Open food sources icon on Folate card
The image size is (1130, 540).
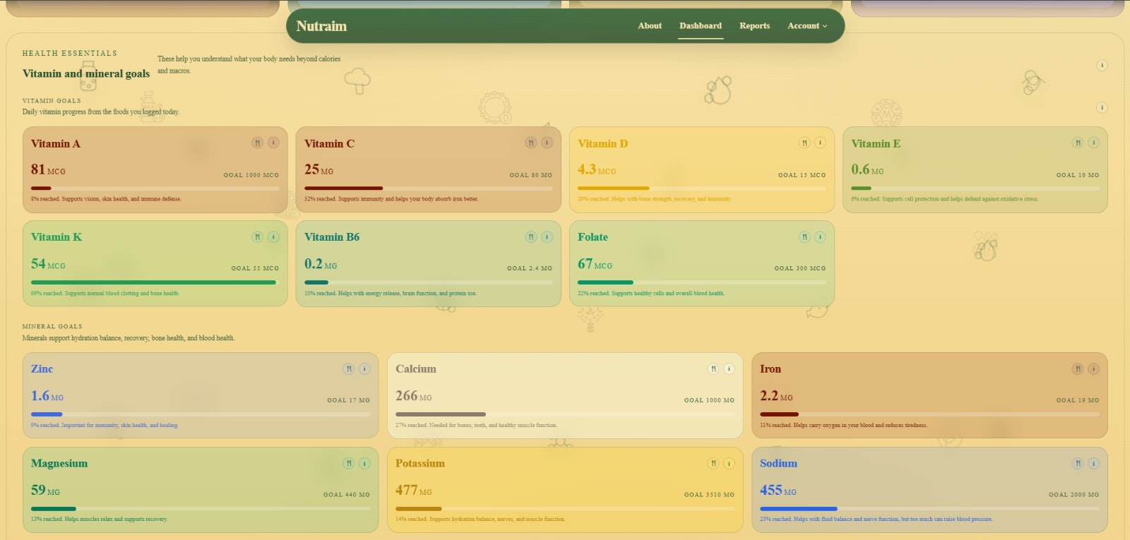[x=804, y=236]
